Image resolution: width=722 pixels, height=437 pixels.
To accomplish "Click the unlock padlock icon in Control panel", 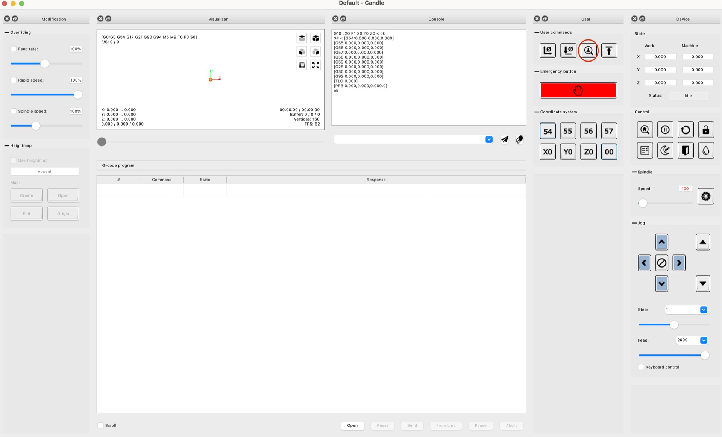I will (706, 130).
